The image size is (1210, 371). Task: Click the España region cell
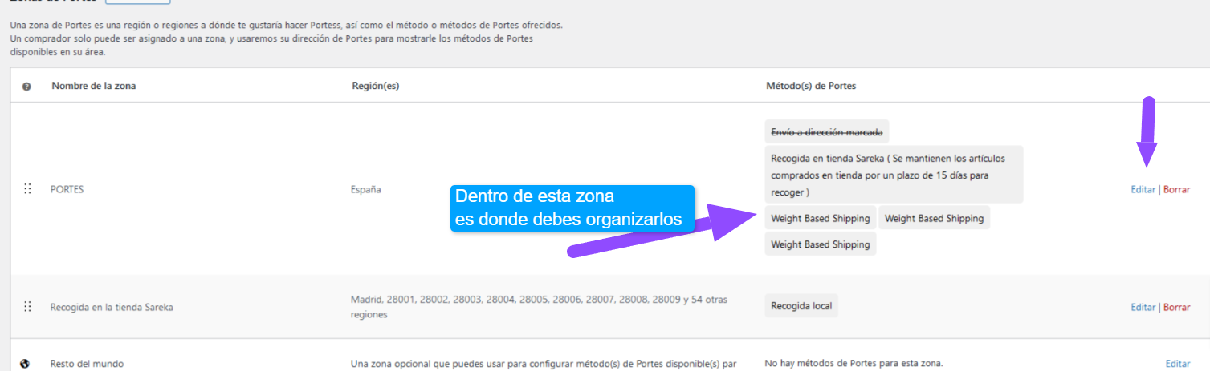pyautogui.click(x=366, y=190)
